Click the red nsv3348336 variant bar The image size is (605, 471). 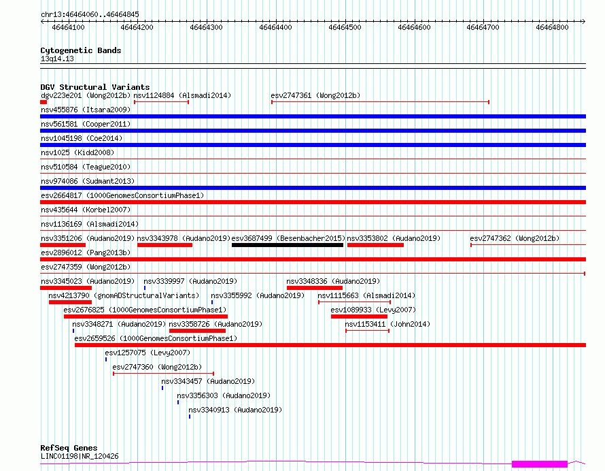coord(315,288)
